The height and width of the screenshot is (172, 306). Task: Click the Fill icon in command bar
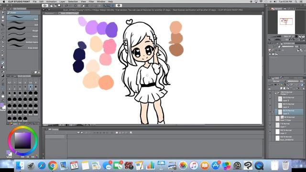(x=83, y=5)
